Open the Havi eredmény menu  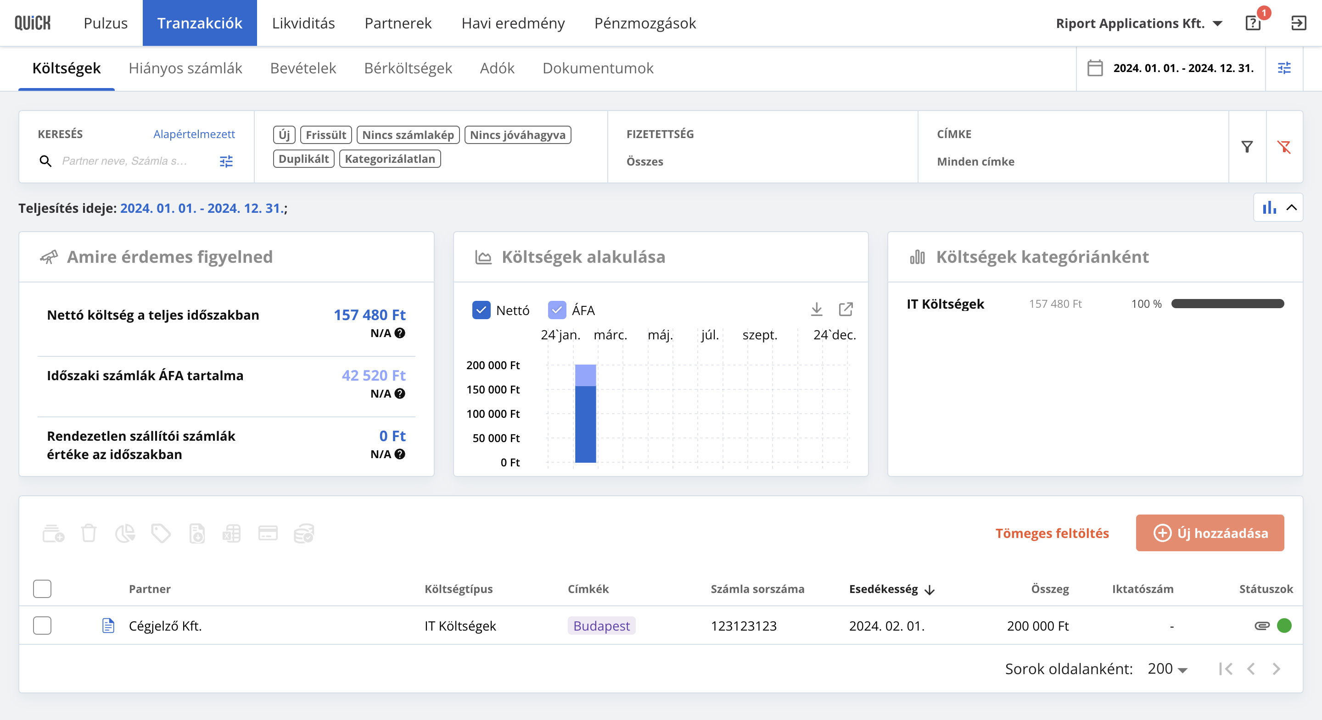[x=513, y=23]
